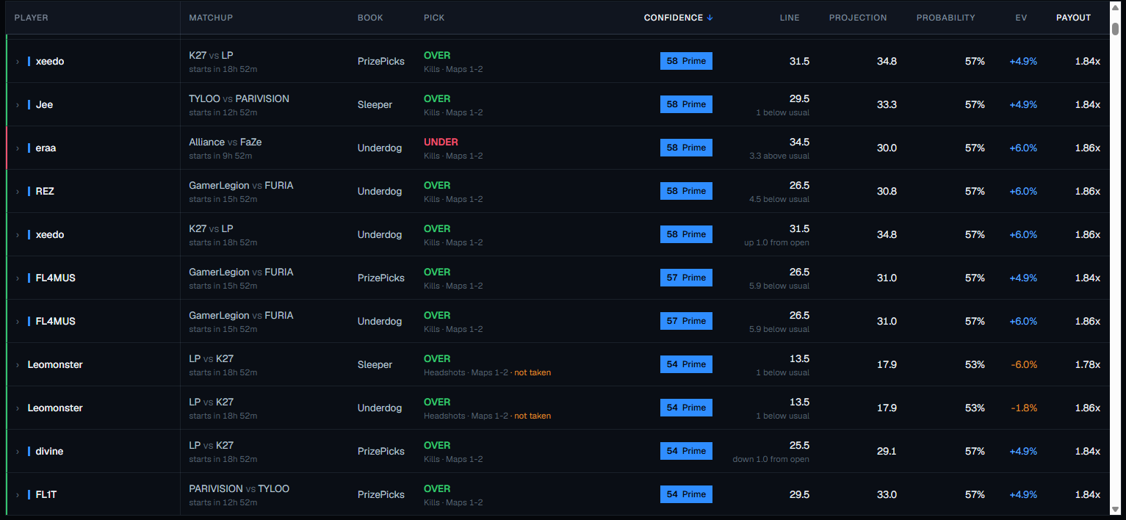Click the 54 Prime badge in FL1T row

[686, 494]
